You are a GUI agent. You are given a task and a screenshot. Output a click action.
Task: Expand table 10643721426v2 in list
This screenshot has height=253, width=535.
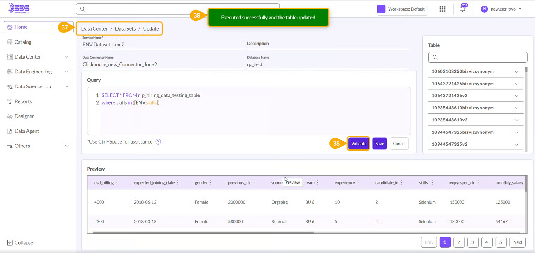[x=516, y=96]
